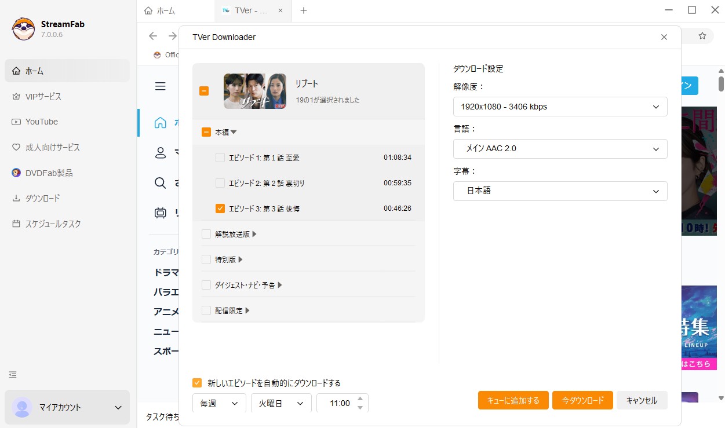Check エピソード 1: 第1話 至愛

point(220,157)
